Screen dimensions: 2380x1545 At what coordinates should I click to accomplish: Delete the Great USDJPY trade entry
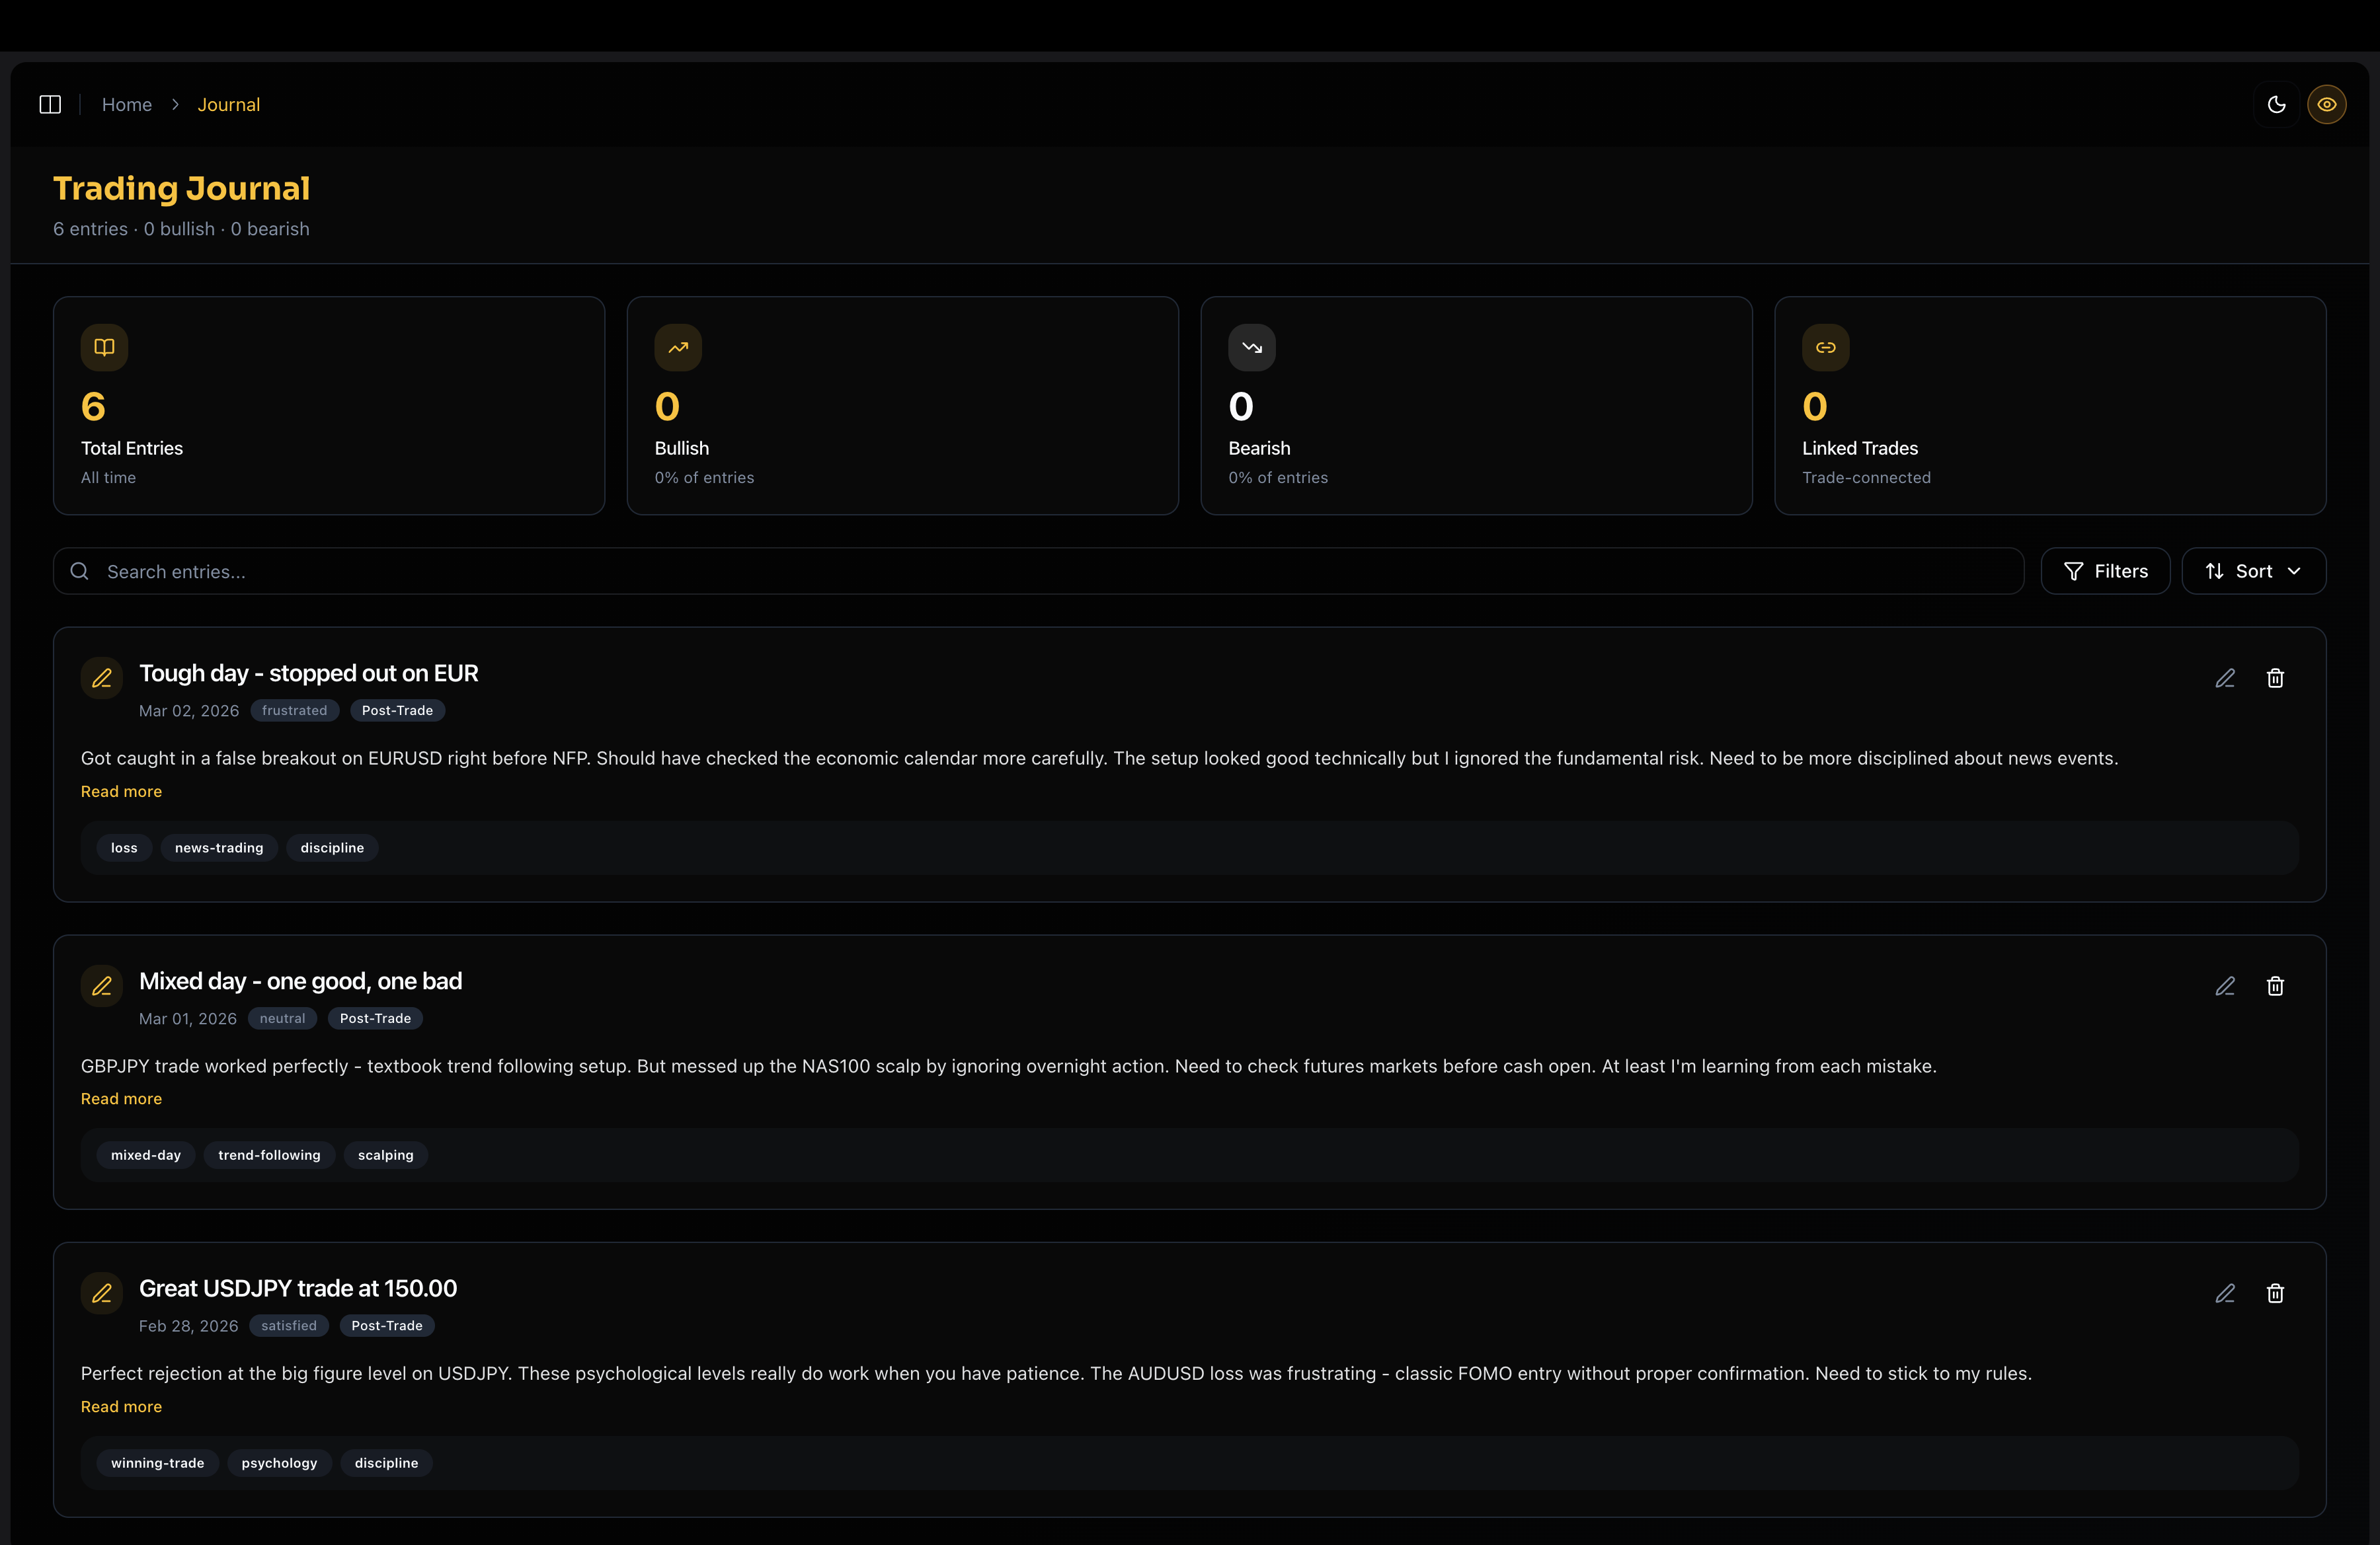point(2275,1293)
